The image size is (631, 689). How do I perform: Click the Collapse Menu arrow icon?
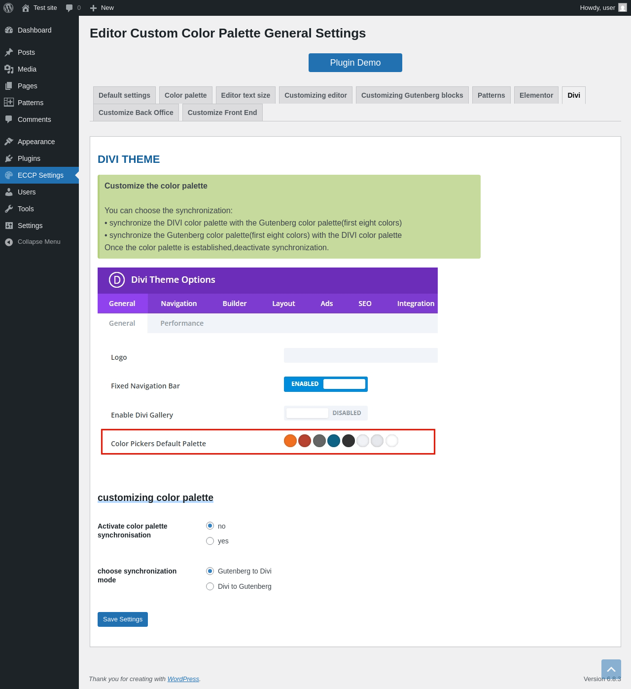(x=9, y=242)
